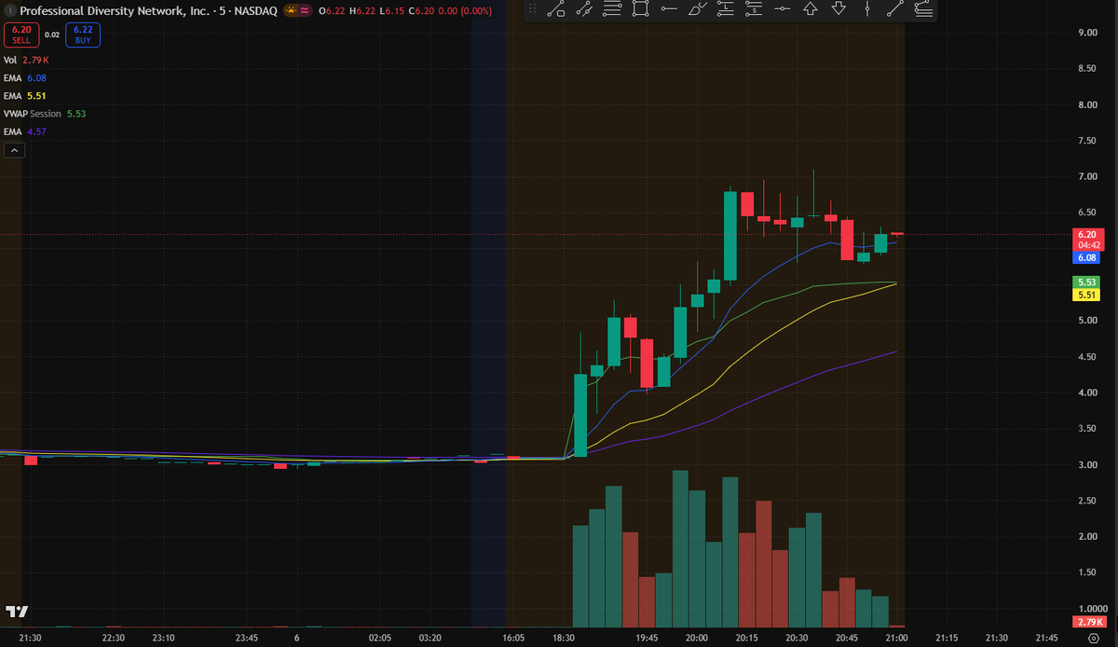The height and width of the screenshot is (647, 1118).
Task: Select the EMA 6.08 blue indicator legend
Action: [25, 77]
